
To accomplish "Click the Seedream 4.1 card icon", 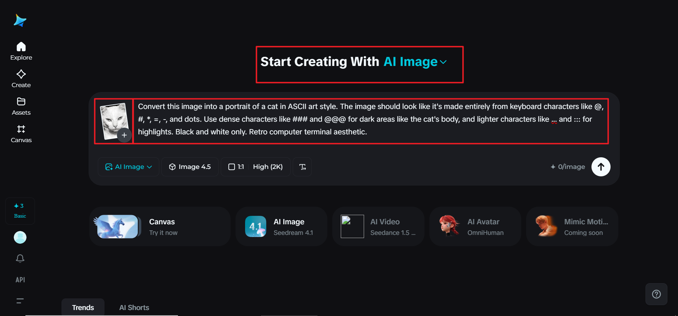I will [256, 226].
